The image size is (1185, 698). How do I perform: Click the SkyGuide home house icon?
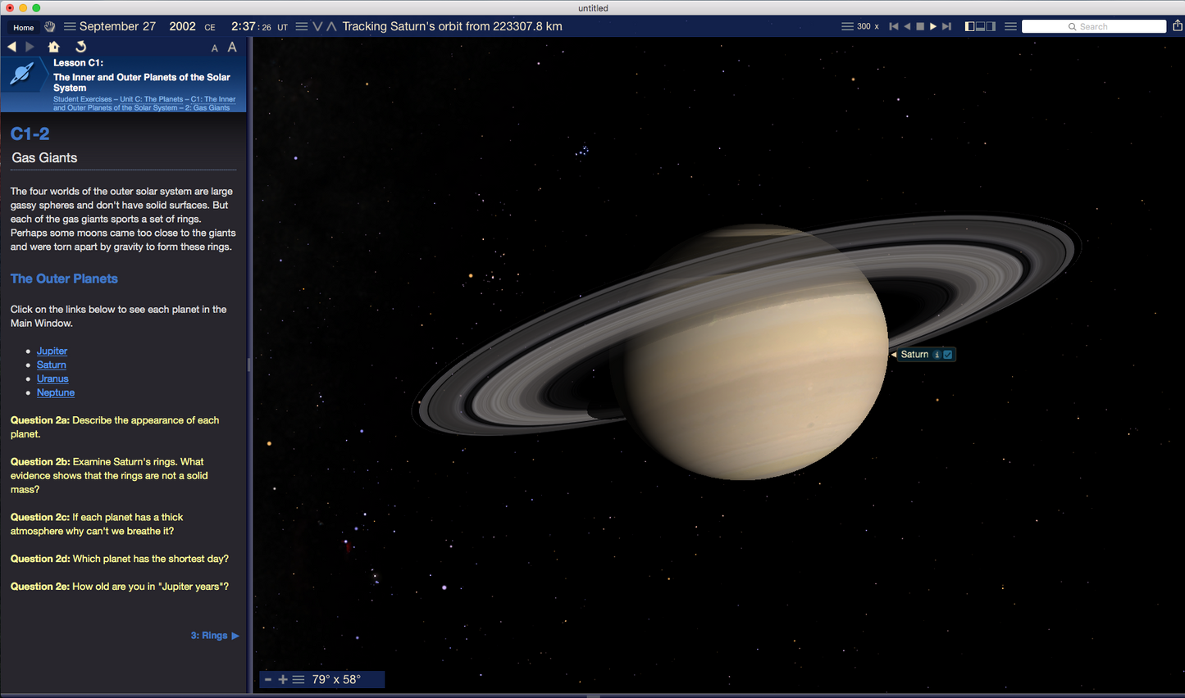(x=54, y=47)
